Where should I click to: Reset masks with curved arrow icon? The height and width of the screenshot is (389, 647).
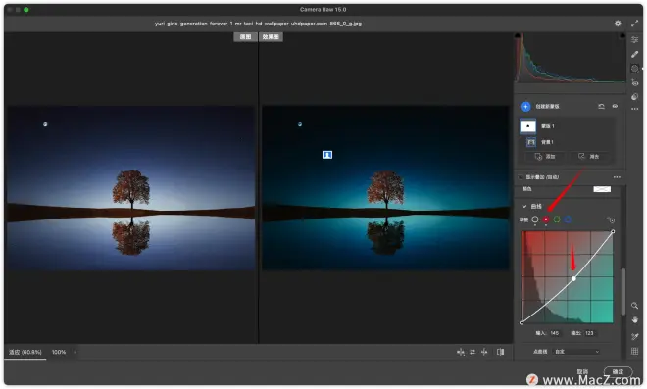601,107
